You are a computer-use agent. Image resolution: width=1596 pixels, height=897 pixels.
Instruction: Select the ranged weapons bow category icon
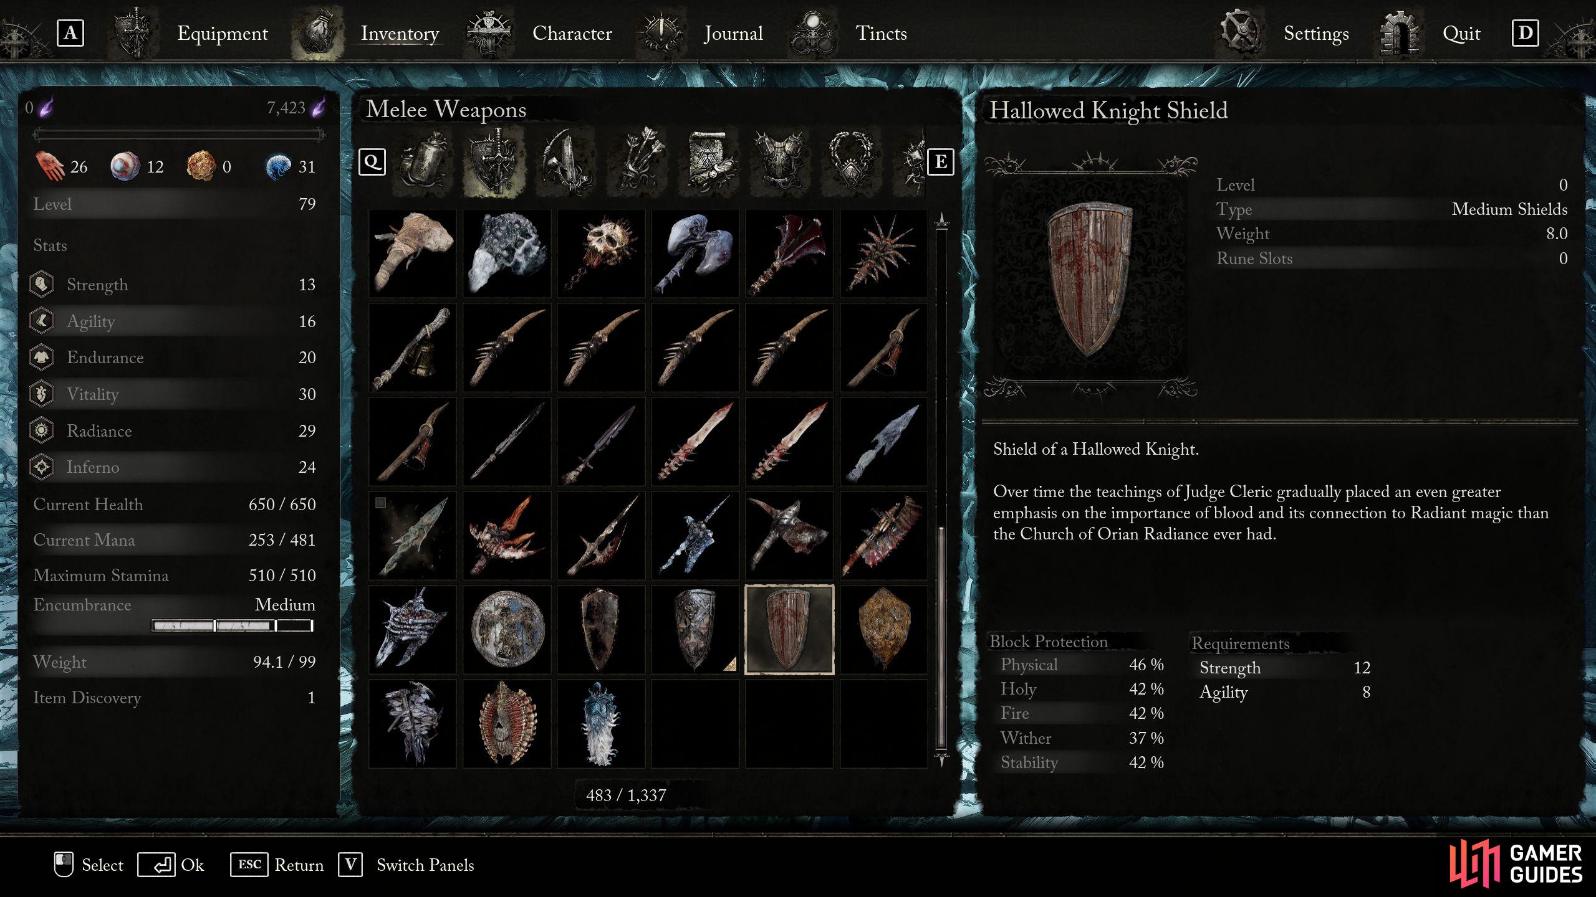(566, 162)
